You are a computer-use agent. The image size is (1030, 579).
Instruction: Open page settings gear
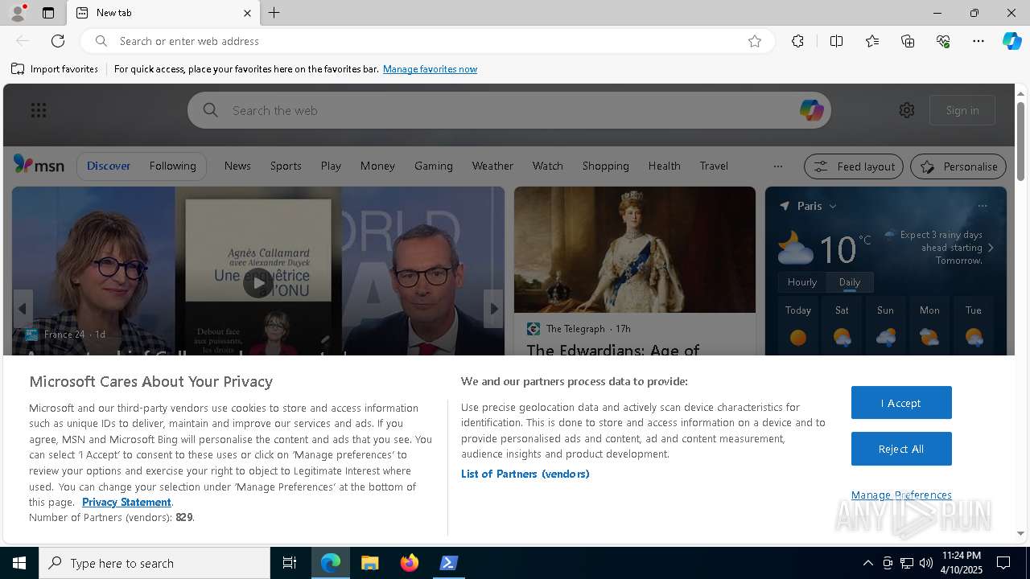(x=907, y=110)
